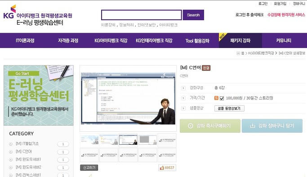
Task: Click the arrow bullet beside 가격/기간
Action: click(x=183, y=98)
